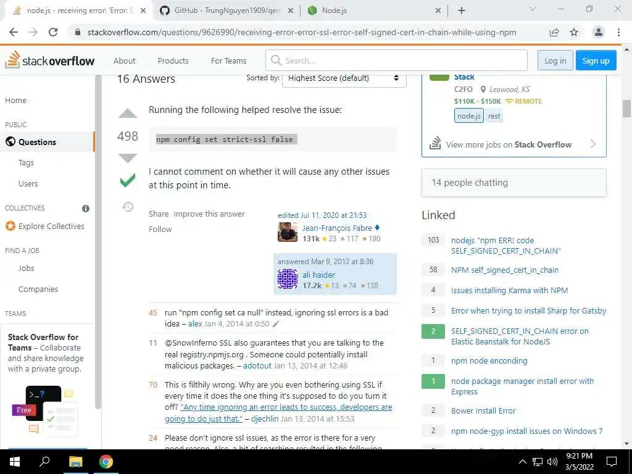Screen dimensions: 632x474
Task: Open the About menu item
Action: [x=124, y=60]
